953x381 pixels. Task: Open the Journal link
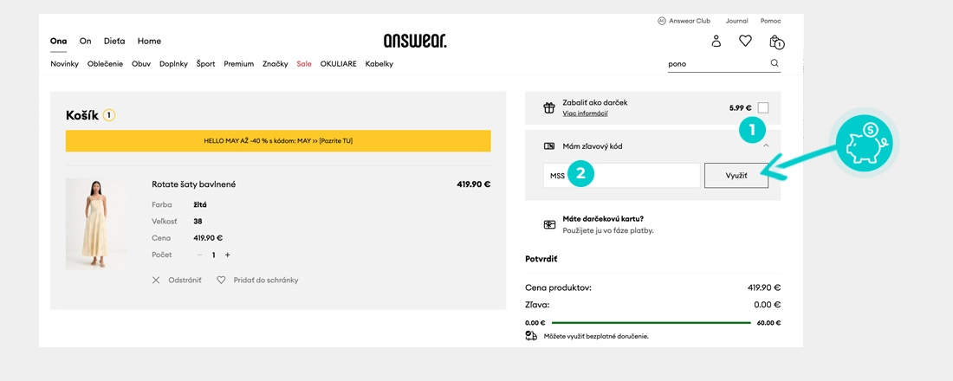tap(736, 21)
